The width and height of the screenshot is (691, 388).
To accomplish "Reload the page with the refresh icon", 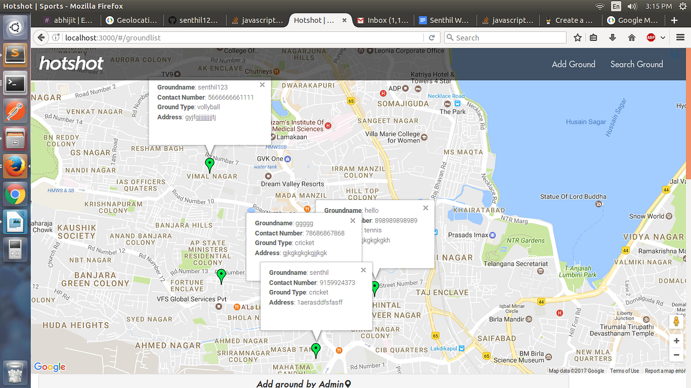I will point(431,38).
